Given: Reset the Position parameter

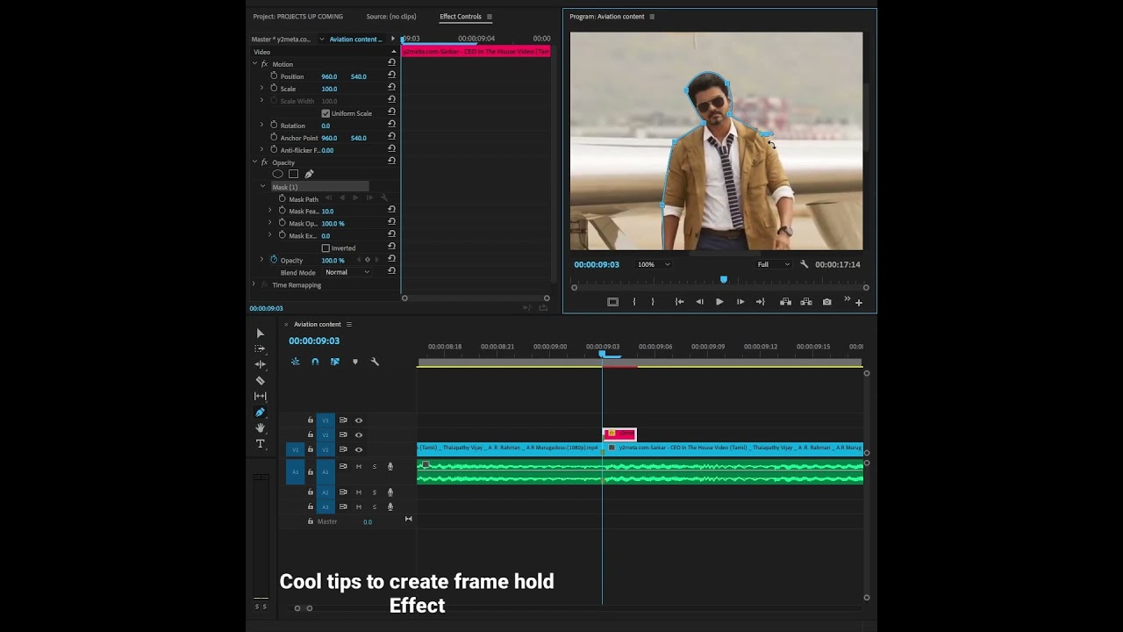Looking at the screenshot, I should 392,76.
